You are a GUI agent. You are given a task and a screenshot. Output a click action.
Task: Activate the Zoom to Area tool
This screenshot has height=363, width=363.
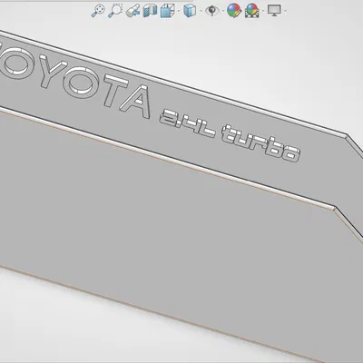click(x=115, y=11)
